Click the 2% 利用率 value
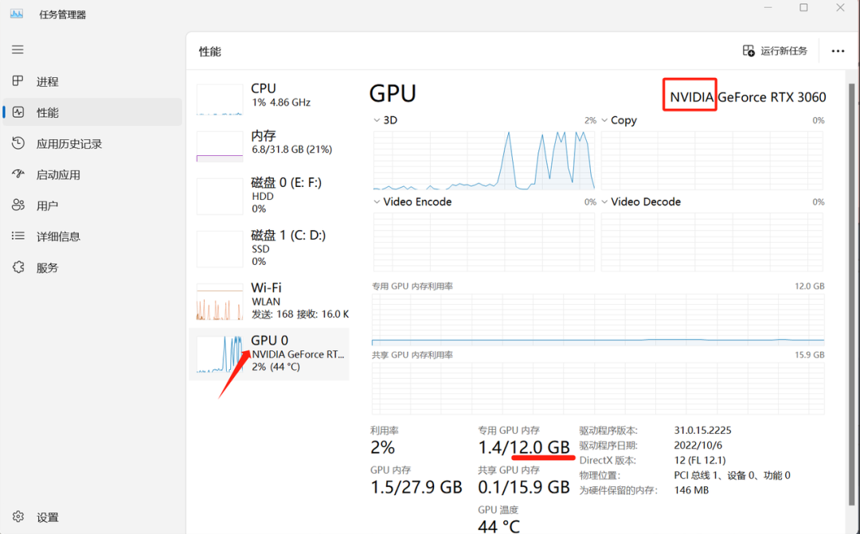 coord(382,447)
